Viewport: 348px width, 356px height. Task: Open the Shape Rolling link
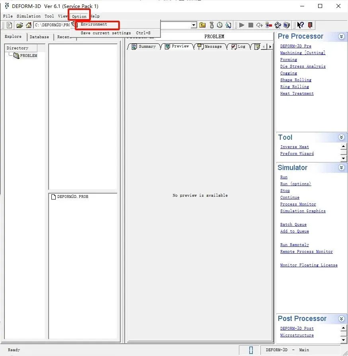(295, 80)
